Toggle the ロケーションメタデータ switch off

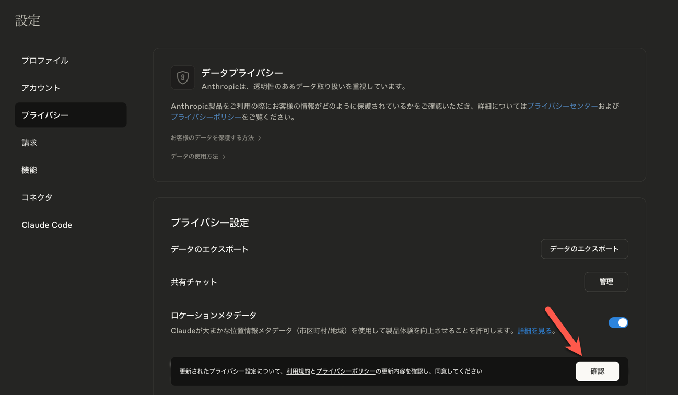(x=618, y=323)
